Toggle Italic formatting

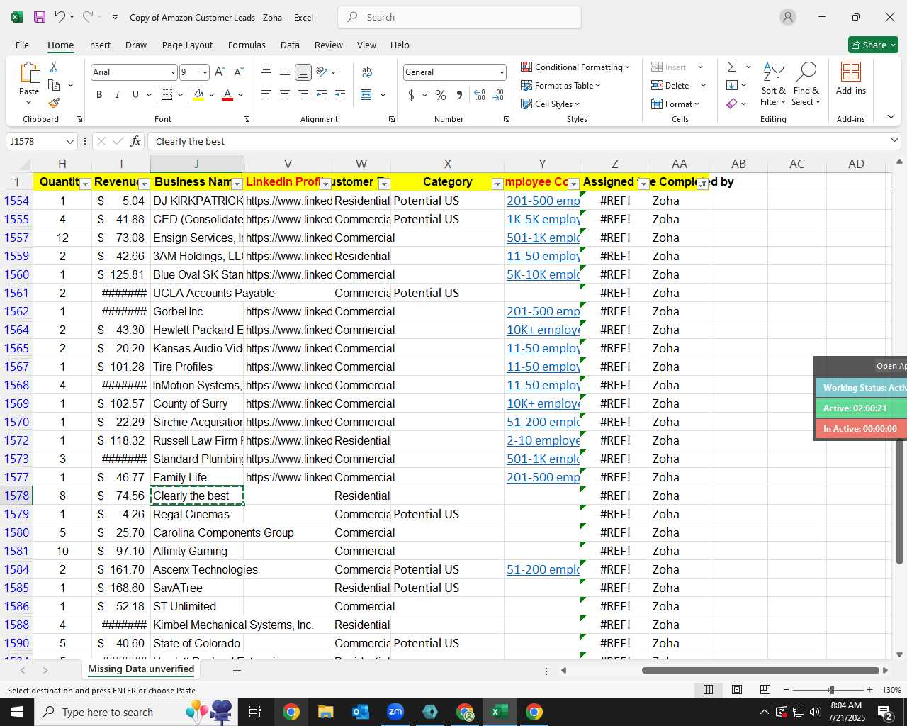click(117, 95)
